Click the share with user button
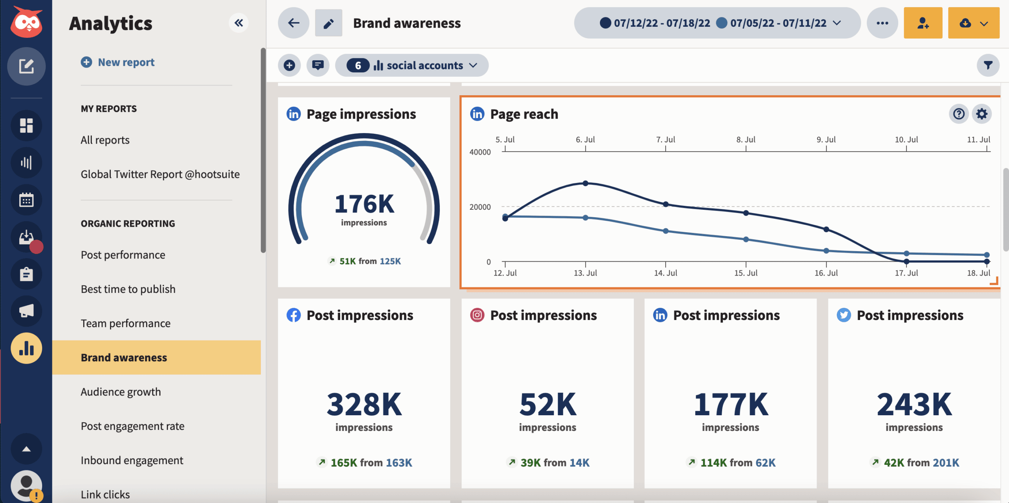 923,23
